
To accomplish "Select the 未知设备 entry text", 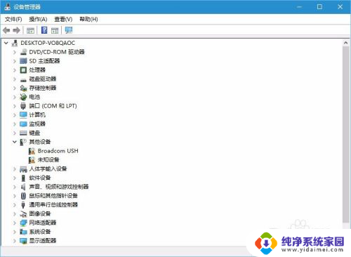I will (48, 160).
